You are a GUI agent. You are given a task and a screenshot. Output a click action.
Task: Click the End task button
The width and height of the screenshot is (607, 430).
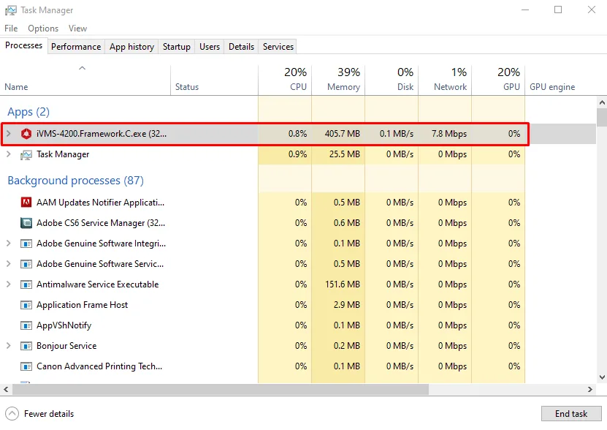point(571,414)
